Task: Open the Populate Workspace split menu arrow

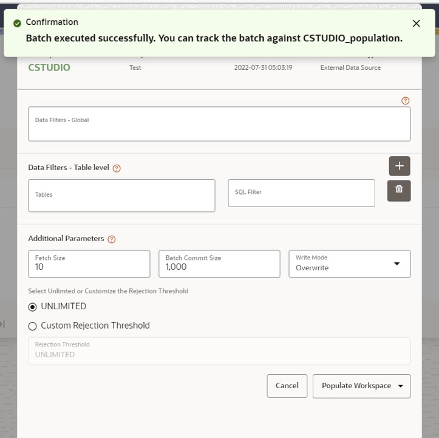Action: pyautogui.click(x=401, y=386)
